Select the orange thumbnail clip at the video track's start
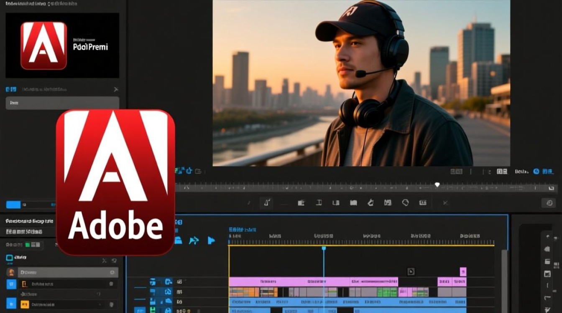Viewport: 562px width, 313px height. click(244, 292)
